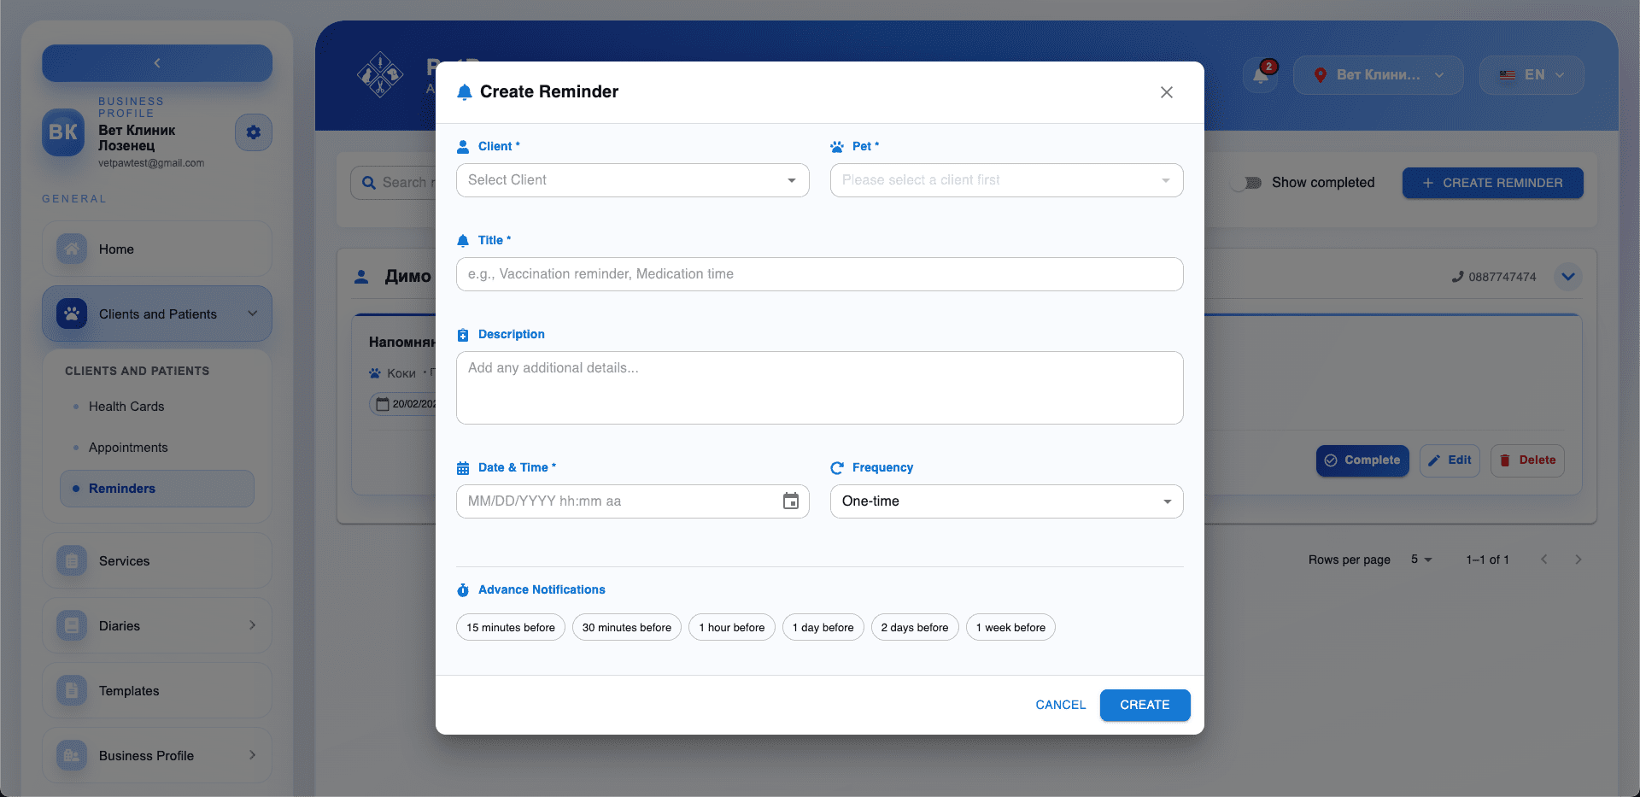Image resolution: width=1640 pixels, height=797 pixels.
Task: Click the CREATE REMINDER button
Action: (x=1492, y=183)
